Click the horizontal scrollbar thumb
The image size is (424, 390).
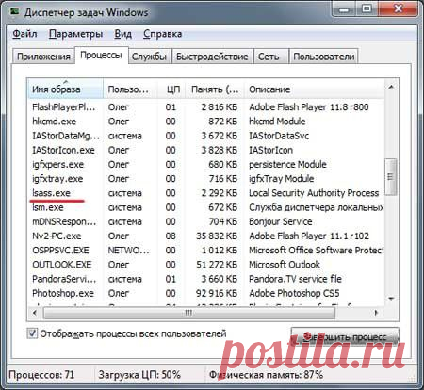[x=189, y=313]
